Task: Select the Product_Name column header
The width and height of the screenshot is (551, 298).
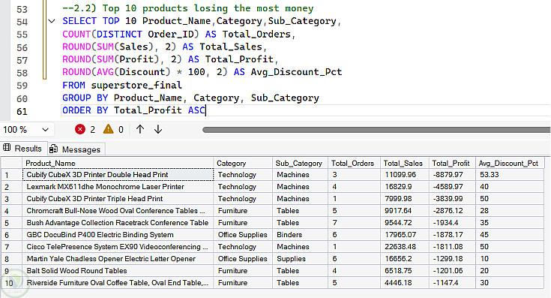Action: [x=118, y=163]
